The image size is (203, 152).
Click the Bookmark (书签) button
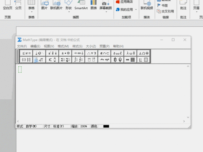163,5
